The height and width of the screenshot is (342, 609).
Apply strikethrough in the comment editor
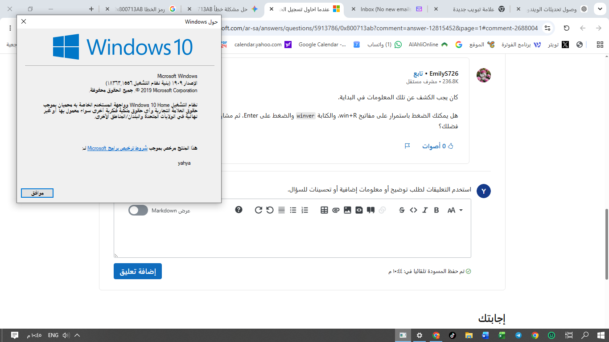[x=402, y=210]
